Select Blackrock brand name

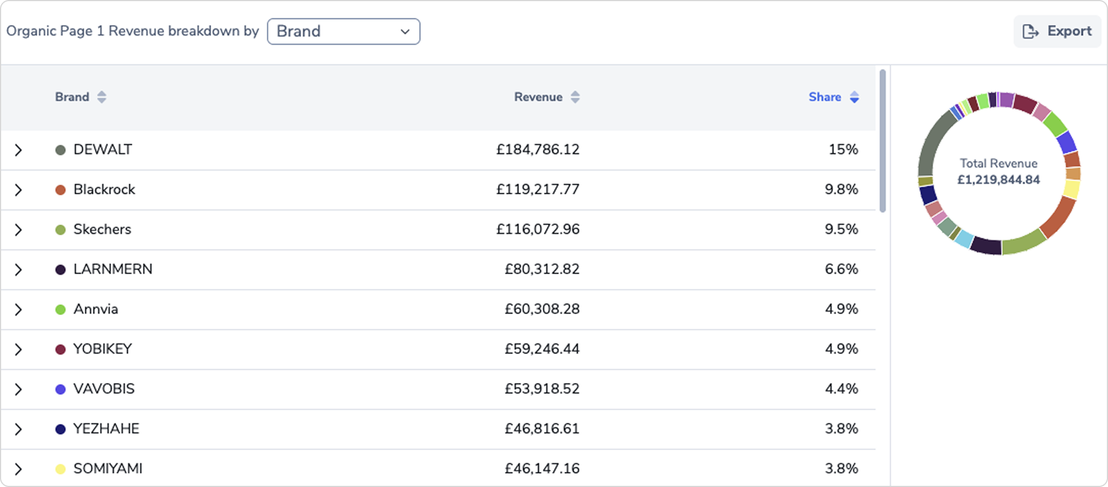coord(104,189)
